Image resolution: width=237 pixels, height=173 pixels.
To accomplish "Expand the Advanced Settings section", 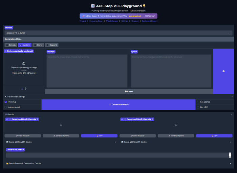I will [x=118, y=97].
